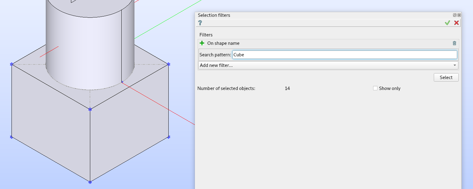This screenshot has width=473, height=189.
Task: Select the cube's top-right corner vertex
Action: (169, 64)
